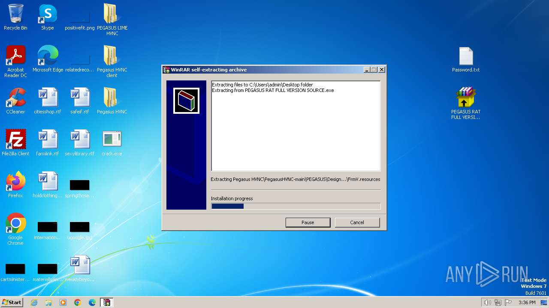549x308 pixels.
Task: Click the 'Installation progress' label
Action: (x=232, y=198)
